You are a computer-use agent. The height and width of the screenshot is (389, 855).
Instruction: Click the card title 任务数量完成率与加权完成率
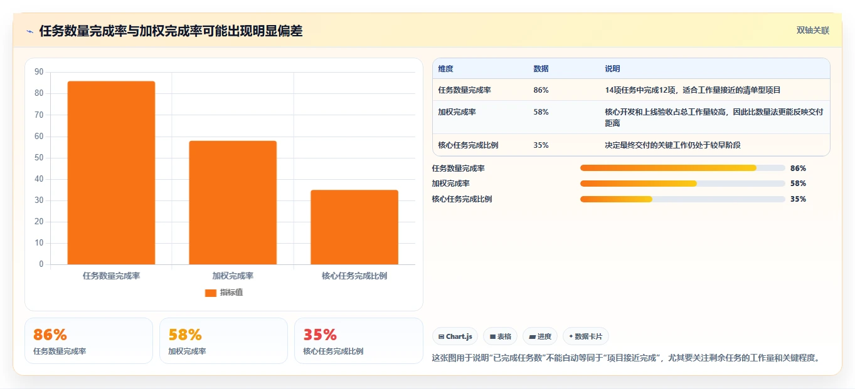(171, 31)
